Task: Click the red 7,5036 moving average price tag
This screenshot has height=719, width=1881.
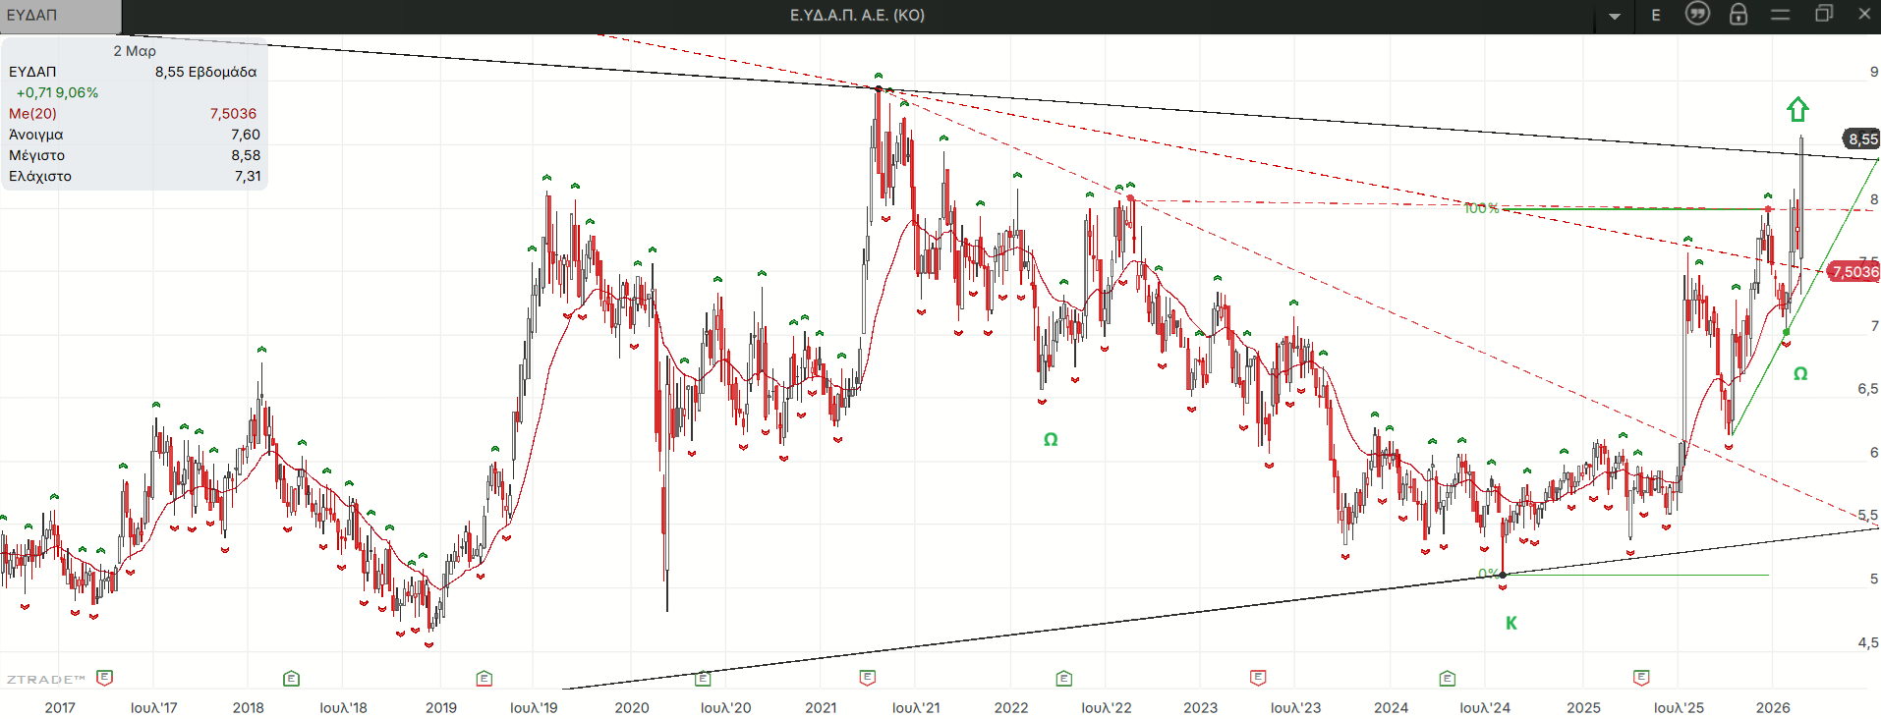Action: pos(1854,272)
